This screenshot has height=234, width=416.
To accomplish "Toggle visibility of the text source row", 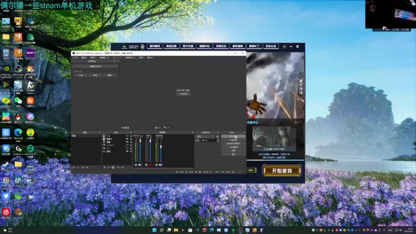I will click(x=127, y=142).
